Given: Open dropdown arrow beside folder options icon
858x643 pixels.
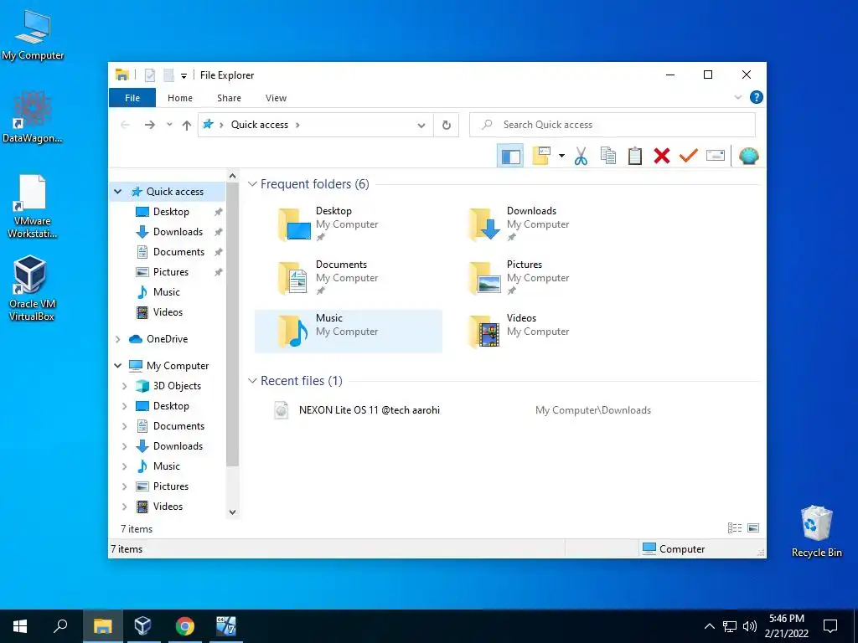Looking at the screenshot, I should (x=561, y=157).
